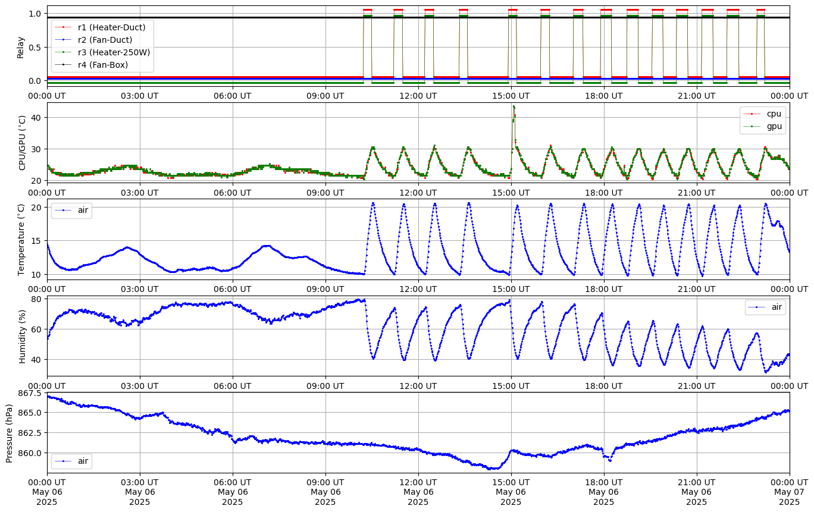814x512 pixels.
Task: Click the 867.5 pressure tick label
Action: point(30,394)
